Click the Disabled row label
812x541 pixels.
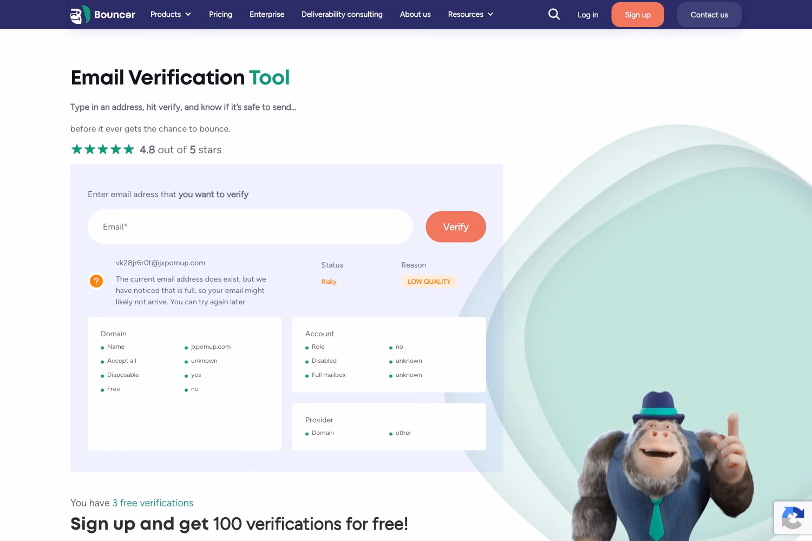click(324, 361)
